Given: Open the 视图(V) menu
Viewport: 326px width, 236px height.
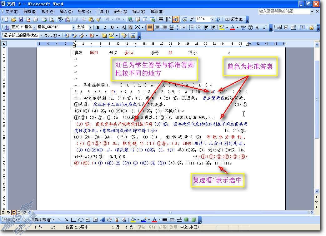Looking at the screenshot, I should (x=48, y=12).
